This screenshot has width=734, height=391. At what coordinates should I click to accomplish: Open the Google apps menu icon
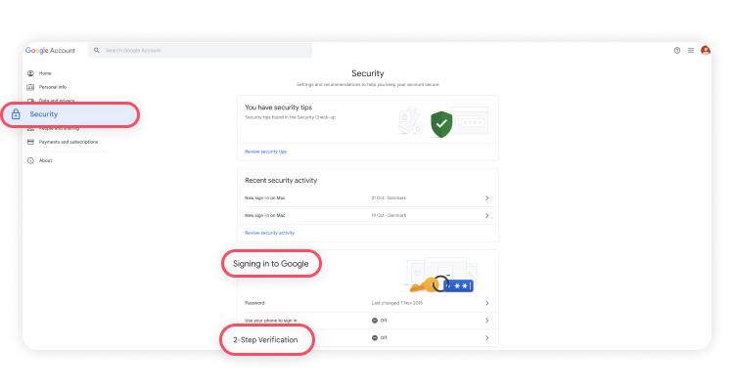click(691, 51)
